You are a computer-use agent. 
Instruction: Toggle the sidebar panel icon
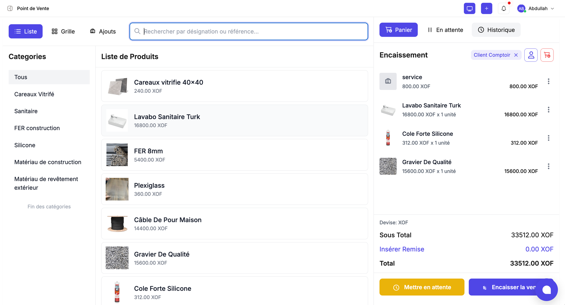(x=10, y=8)
